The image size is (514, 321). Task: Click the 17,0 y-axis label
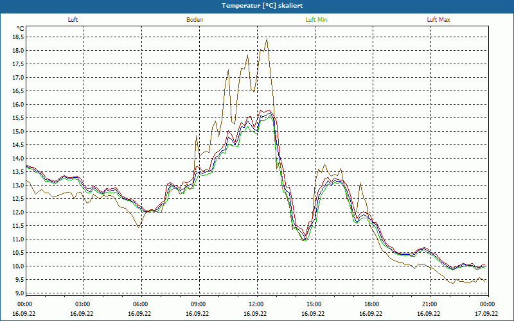18,77
